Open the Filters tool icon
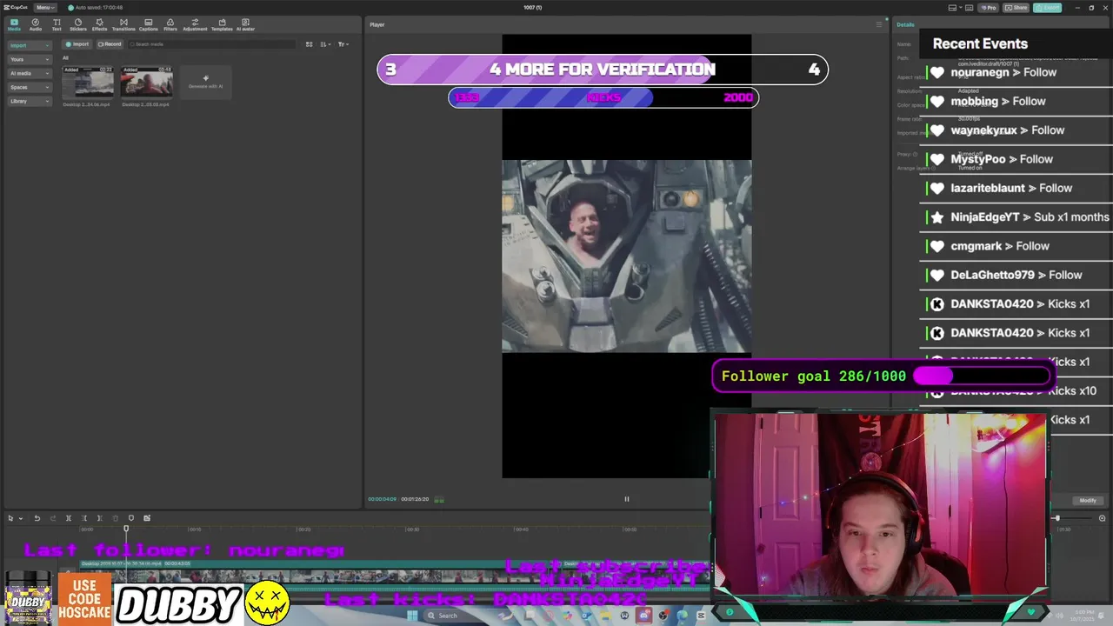The height and width of the screenshot is (626, 1113). pos(170,24)
